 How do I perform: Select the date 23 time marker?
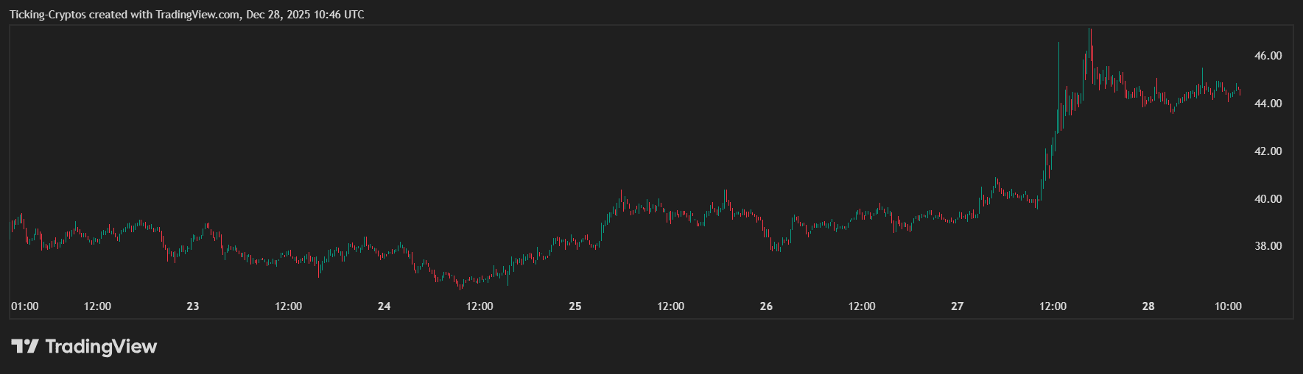tap(193, 306)
